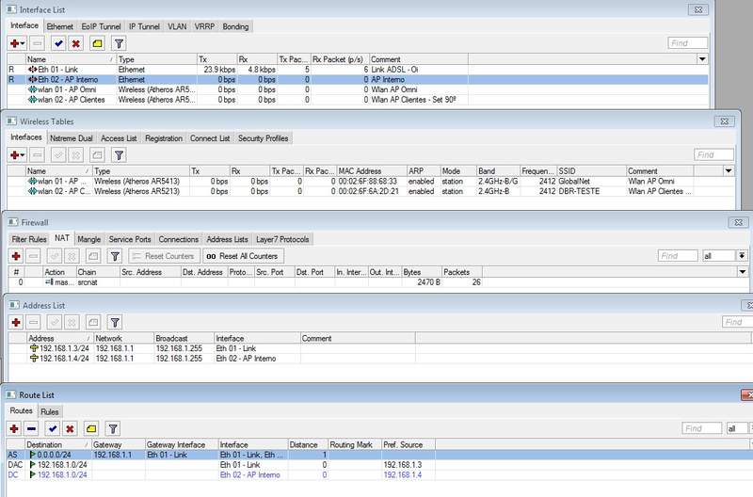Click comment icon in Address List toolbar
The height and width of the screenshot is (497, 753).
93,322
